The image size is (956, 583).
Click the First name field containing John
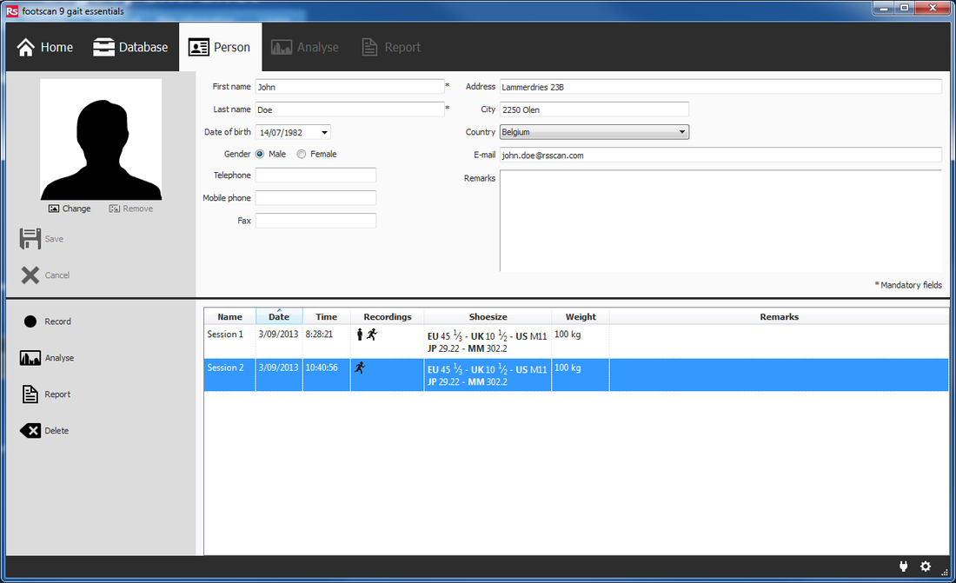349,87
